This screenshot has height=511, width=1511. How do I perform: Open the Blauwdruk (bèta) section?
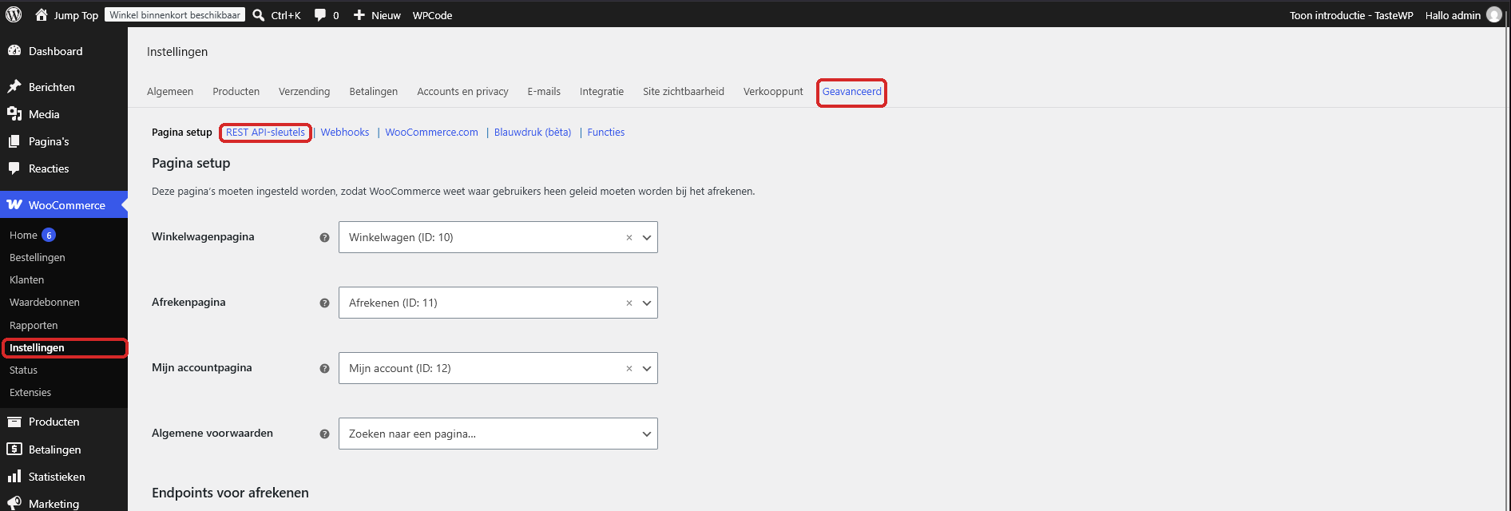533,132
